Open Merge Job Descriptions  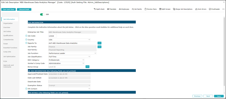click(x=183, y=9)
